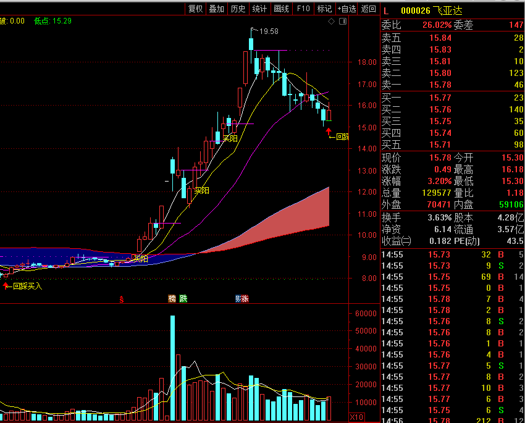The width and height of the screenshot is (525, 423).
Task: Click the 今开 value at 15.30
Action: tap(513, 157)
